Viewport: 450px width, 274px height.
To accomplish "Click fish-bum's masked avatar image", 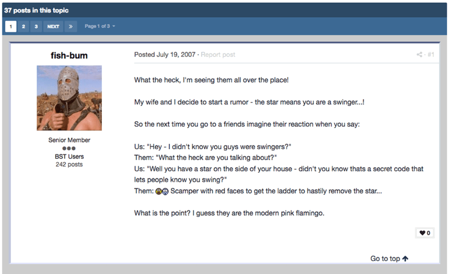I will point(69,98).
